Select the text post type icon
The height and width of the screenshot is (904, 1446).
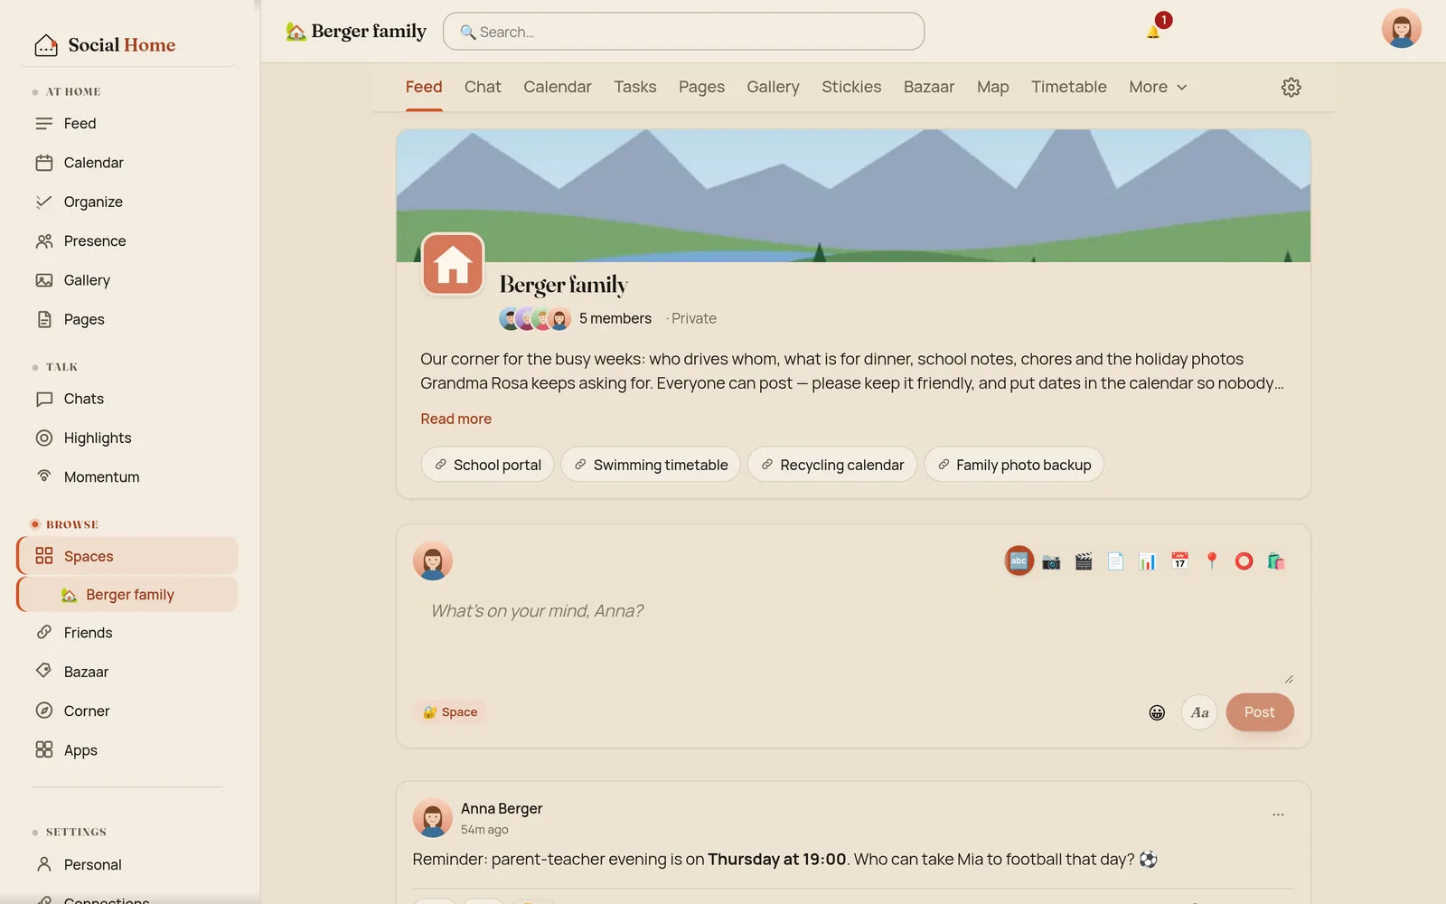[x=1019, y=561]
